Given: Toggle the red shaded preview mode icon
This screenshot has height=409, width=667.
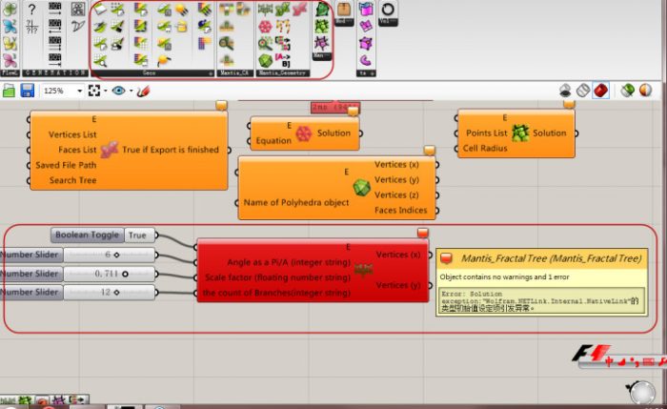Looking at the screenshot, I should pos(600,91).
